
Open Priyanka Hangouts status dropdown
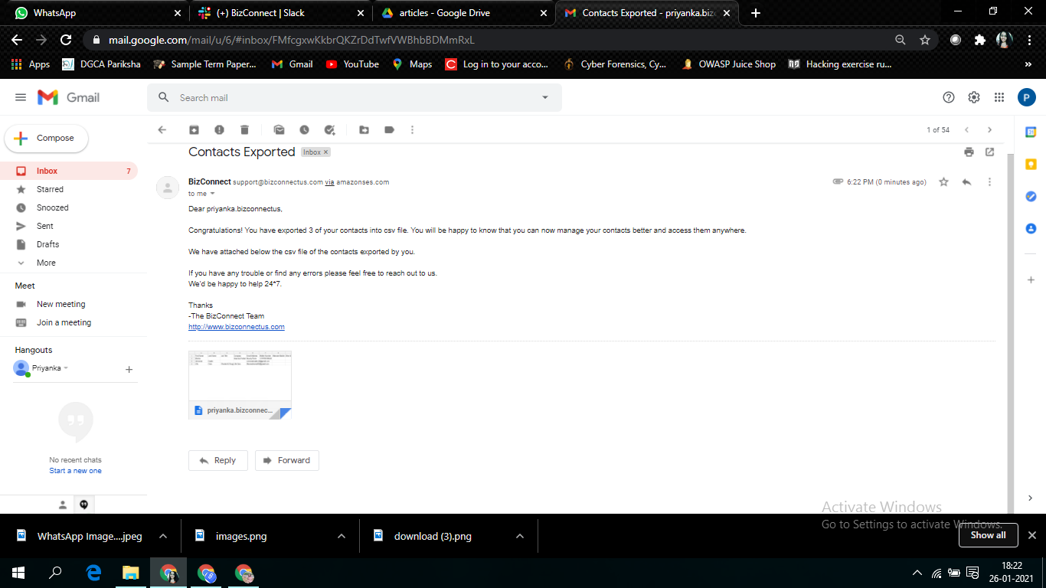66,368
